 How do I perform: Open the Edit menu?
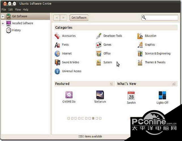pyautogui.click(x=10, y=10)
